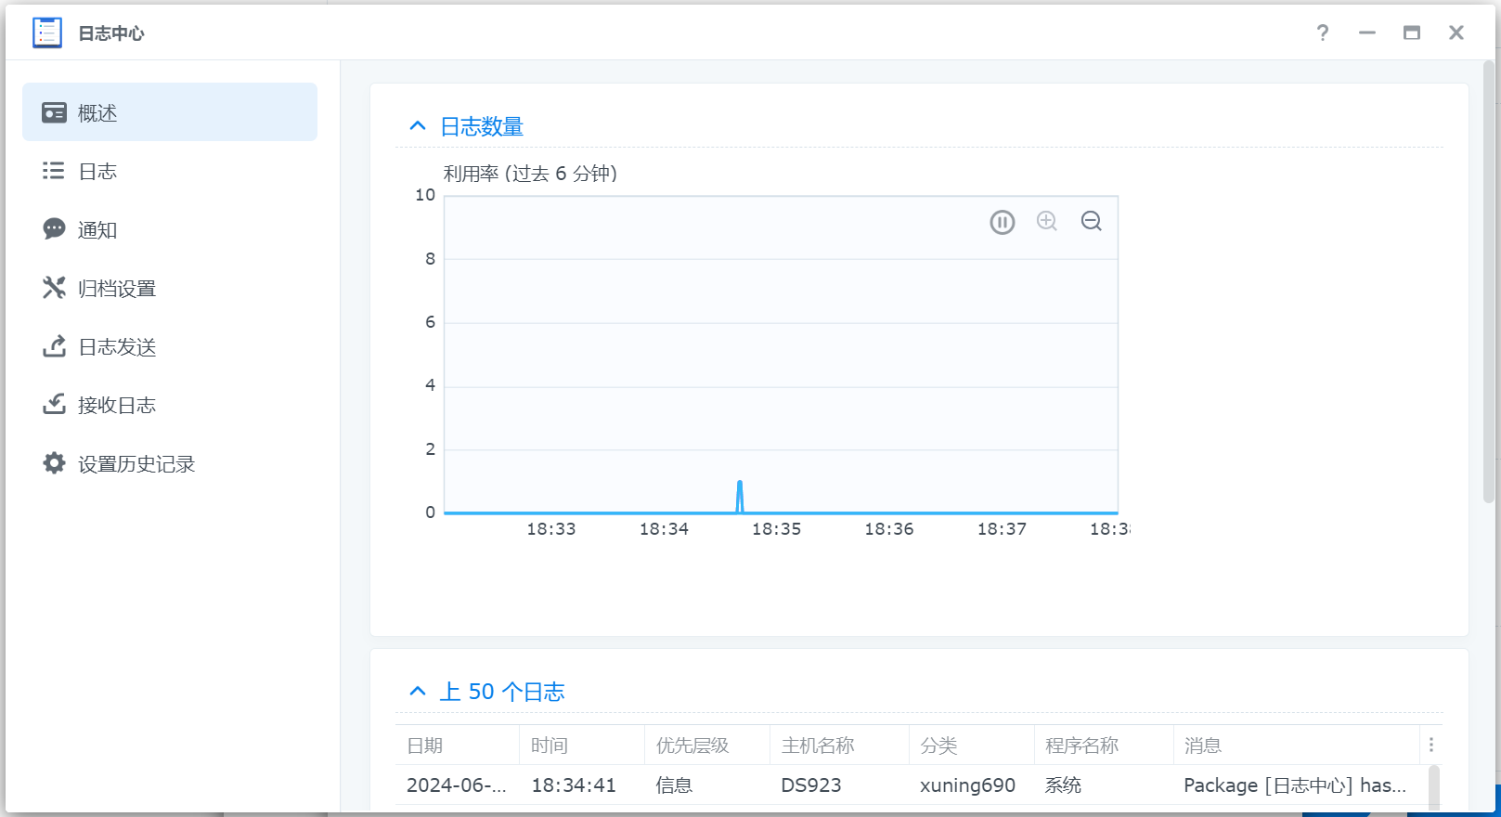
Task: Collapse the 日志数量 section chevron
Action: click(x=418, y=126)
